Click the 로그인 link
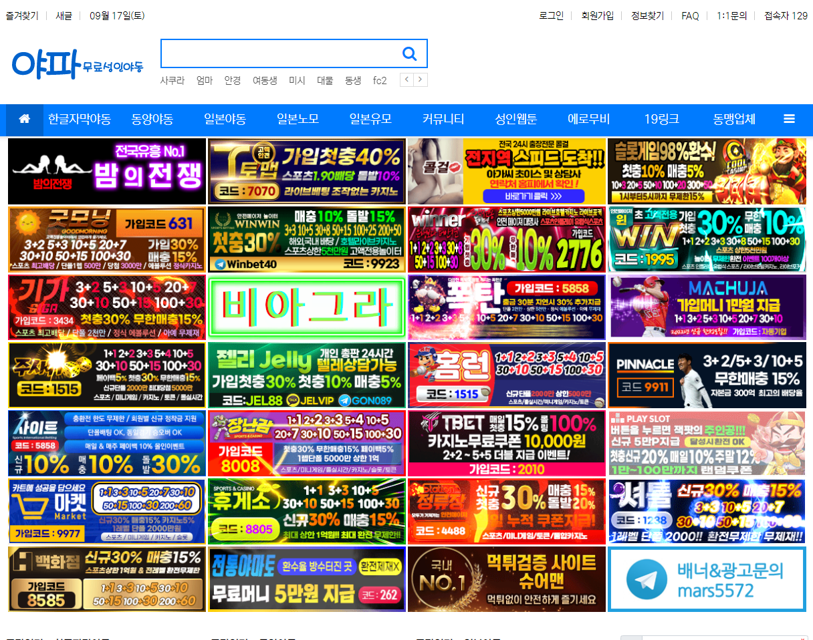The width and height of the screenshot is (813, 640). (x=552, y=16)
